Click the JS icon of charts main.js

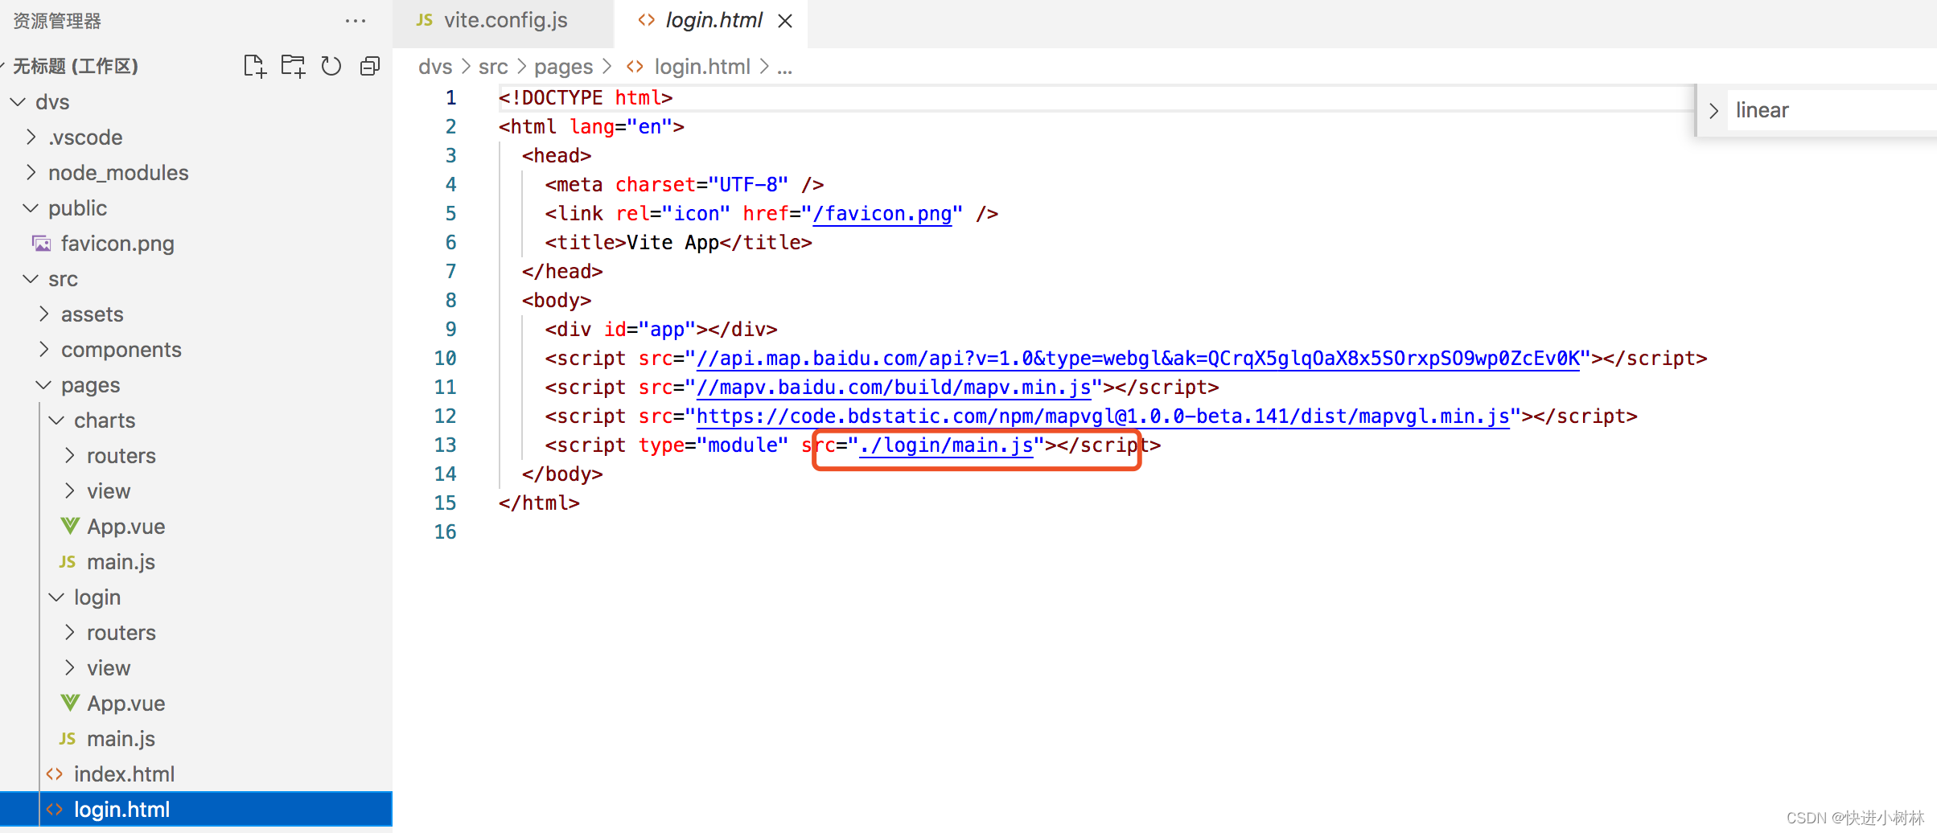(x=68, y=561)
